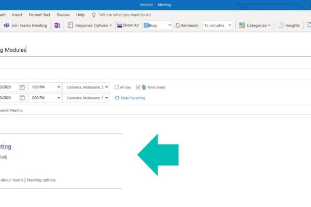The width and height of the screenshot is (311, 207).
Task: Open the start date calendar picker
Action: pos(22,87)
